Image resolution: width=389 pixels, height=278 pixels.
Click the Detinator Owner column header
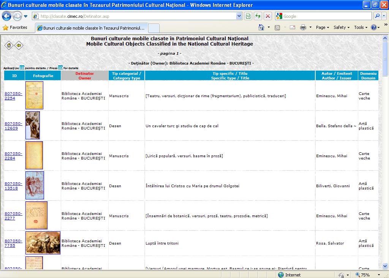85,76
